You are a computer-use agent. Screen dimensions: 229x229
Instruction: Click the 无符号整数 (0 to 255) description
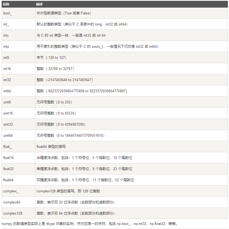[x=54, y=102]
